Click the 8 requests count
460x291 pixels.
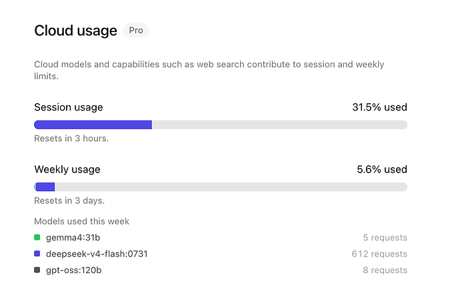click(x=385, y=270)
